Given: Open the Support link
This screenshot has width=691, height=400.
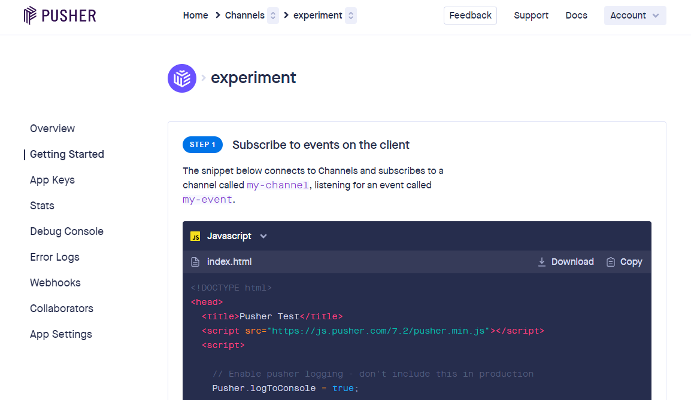Looking at the screenshot, I should 531,16.
